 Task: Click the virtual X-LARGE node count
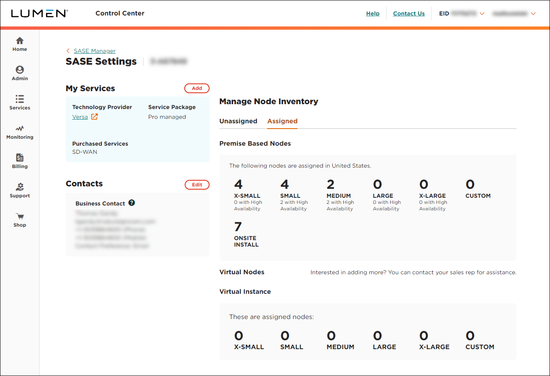coord(424,336)
